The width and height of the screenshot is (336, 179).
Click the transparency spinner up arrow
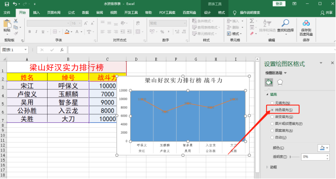[x=327, y=155]
